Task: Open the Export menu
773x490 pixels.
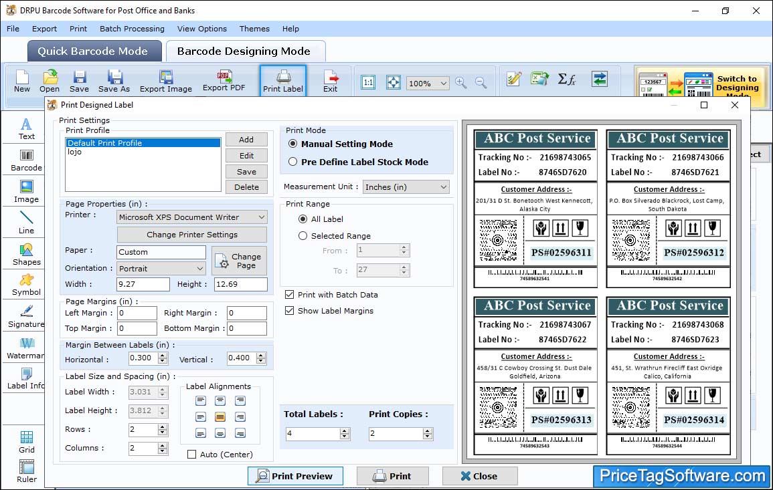Action: point(44,29)
